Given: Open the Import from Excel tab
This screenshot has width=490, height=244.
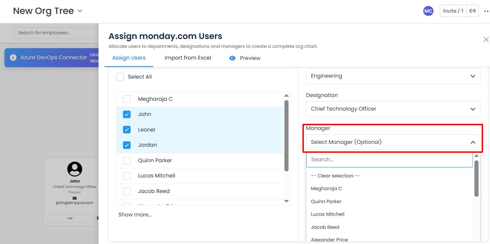Looking at the screenshot, I should (188, 58).
